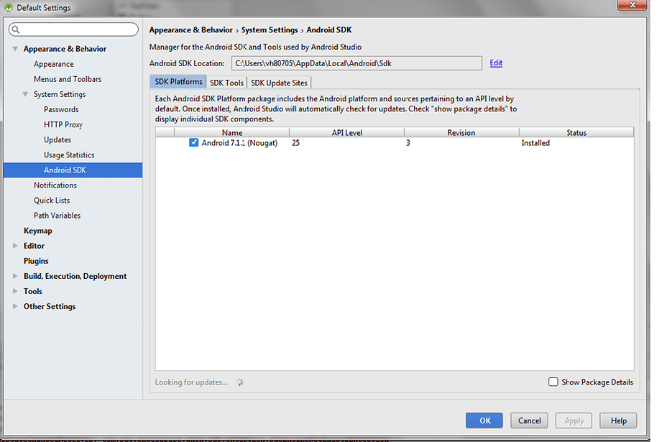Close the Default Settings dialog
This screenshot has width=667, height=442.
click(632, 5)
